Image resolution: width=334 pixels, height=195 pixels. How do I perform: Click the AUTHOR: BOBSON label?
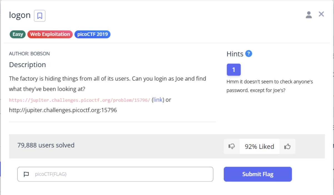pos(29,54)
